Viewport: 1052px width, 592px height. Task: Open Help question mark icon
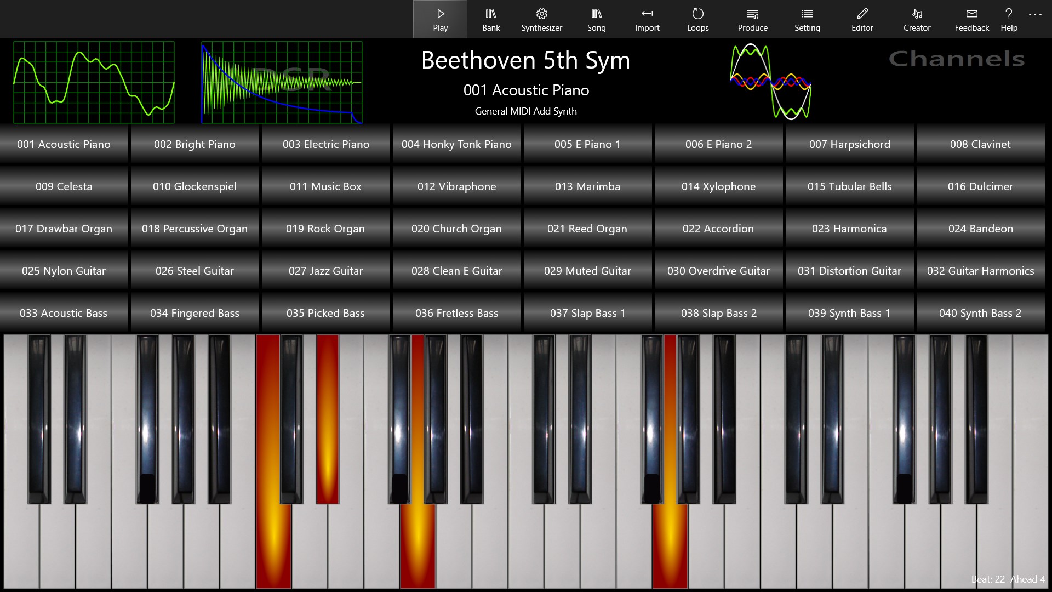1008,14
